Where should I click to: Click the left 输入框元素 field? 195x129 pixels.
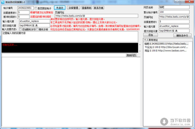tap(34, 21)
